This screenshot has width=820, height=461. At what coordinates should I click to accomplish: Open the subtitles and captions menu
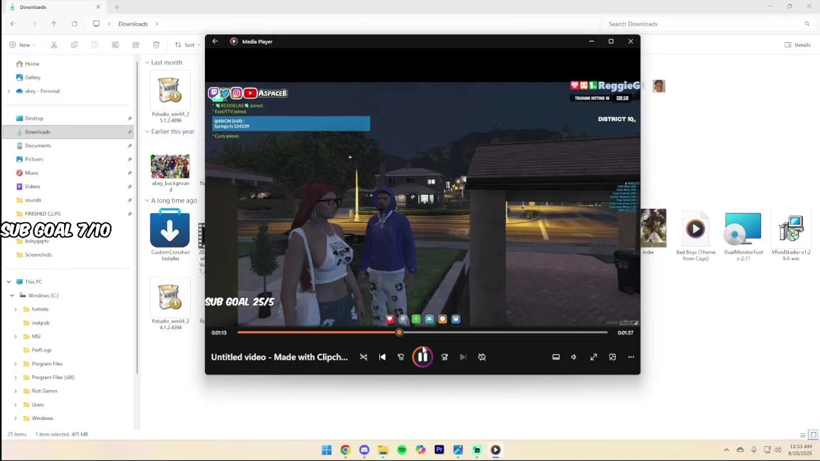tap(556, 357)
